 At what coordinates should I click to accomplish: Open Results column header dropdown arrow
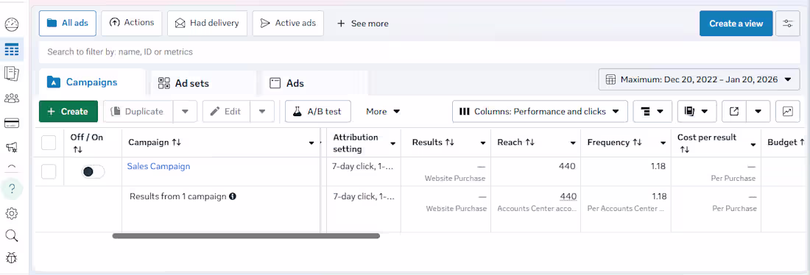click(483, 143)
